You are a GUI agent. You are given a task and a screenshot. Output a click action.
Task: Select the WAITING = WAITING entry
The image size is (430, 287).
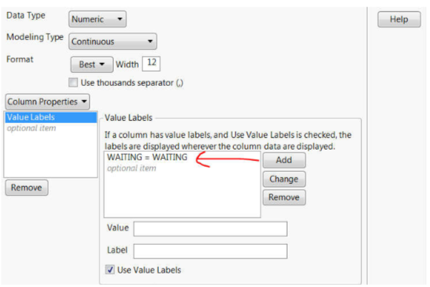(x=147, y=158)
